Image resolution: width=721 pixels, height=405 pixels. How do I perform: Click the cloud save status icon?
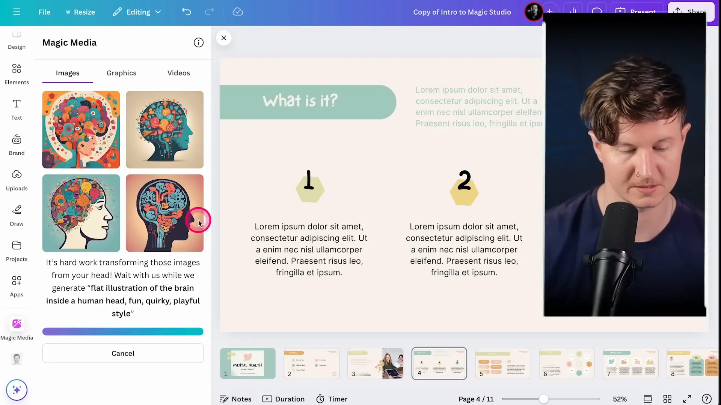pyautogui.click(x=238, y=12)
